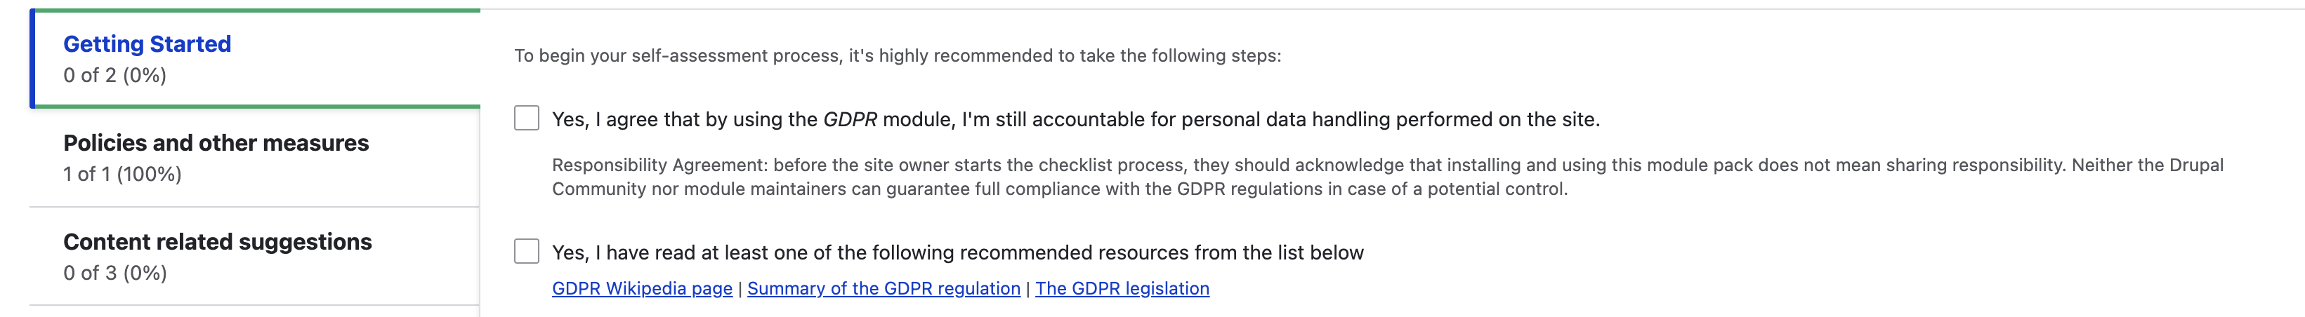This screenshot has height=317, width=2305.
Task: Click the blue left border of Getting Started
Action: click(x=32, y=59)
